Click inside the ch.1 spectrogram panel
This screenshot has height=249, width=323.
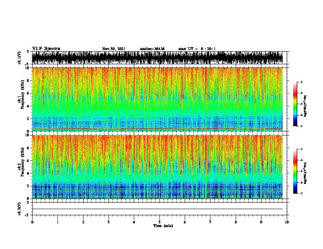click(x=157, y=99)
